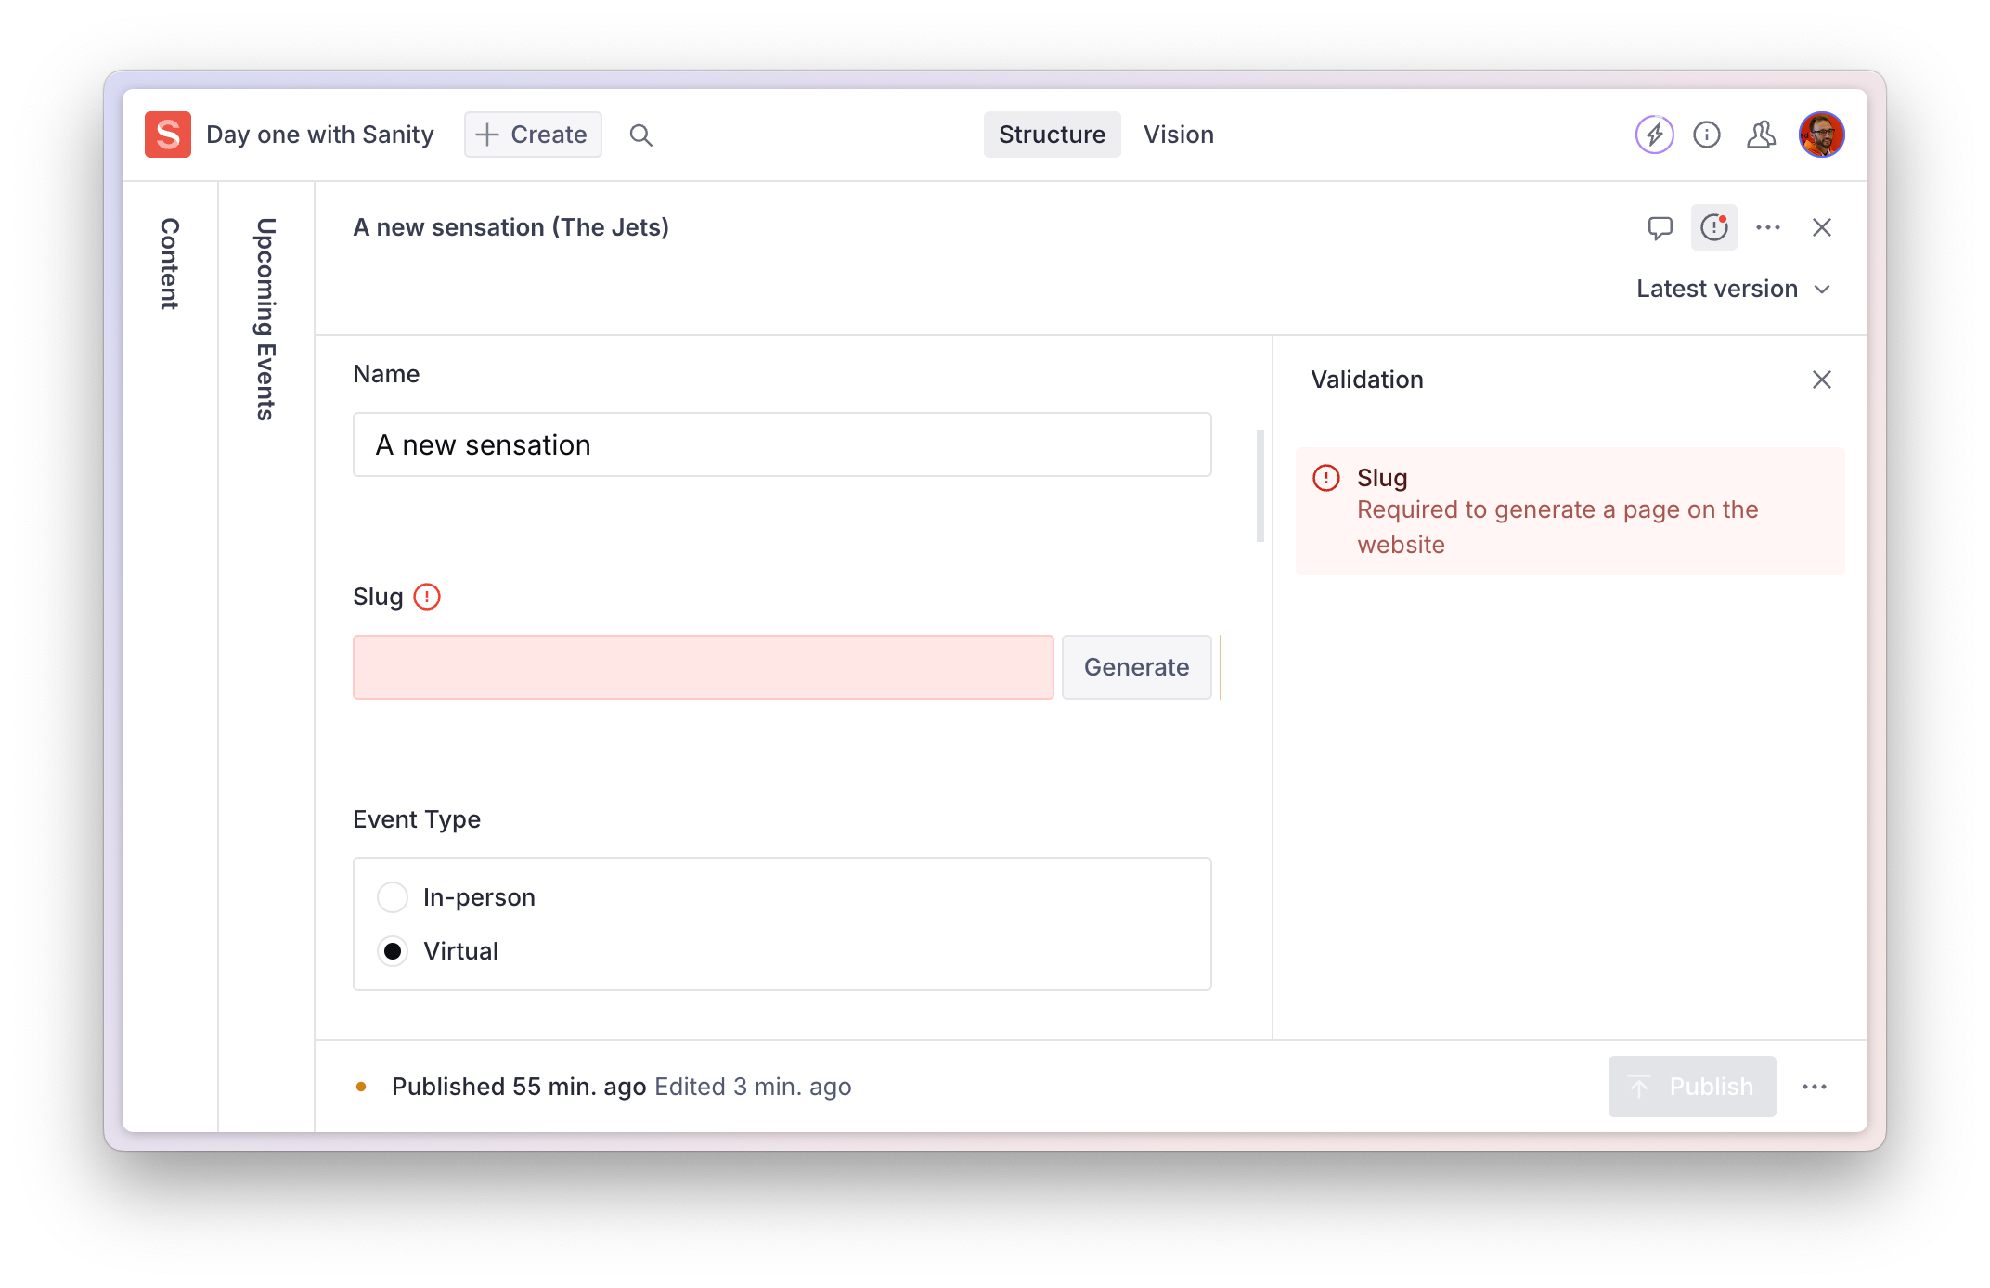Screen dimensions: 1990x1288
Task: Open the document pane ellipsis menu
Action: coord(1768,227)
